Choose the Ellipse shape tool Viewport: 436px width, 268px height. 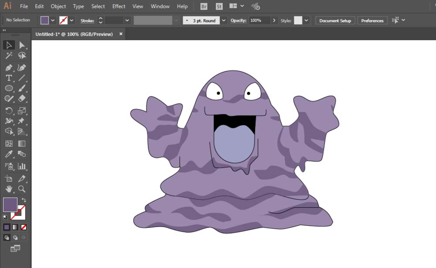[9, 88]
